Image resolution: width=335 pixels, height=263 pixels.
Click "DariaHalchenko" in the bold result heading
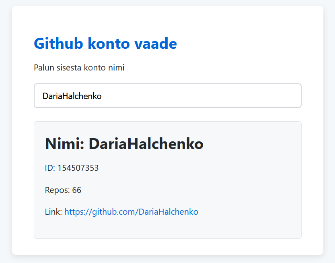pos(146,144)
